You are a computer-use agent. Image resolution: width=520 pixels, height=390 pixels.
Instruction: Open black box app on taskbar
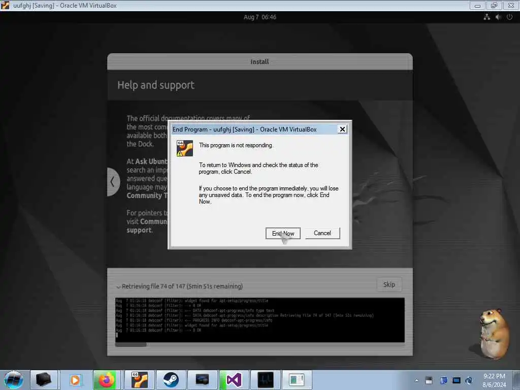[44, 380]
